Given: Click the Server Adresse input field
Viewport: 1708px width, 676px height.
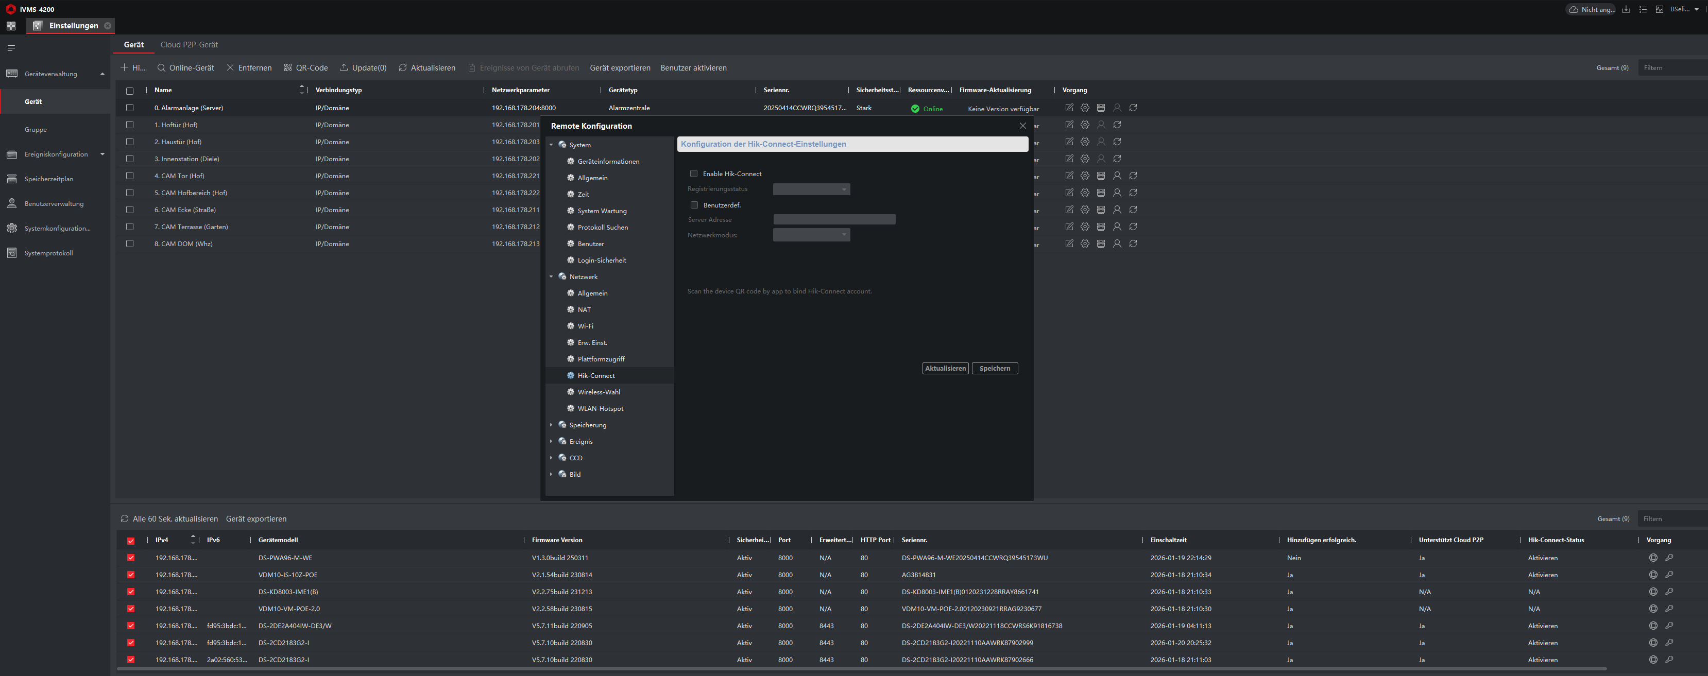Looking at the screenshot, I should coord(834,219).
